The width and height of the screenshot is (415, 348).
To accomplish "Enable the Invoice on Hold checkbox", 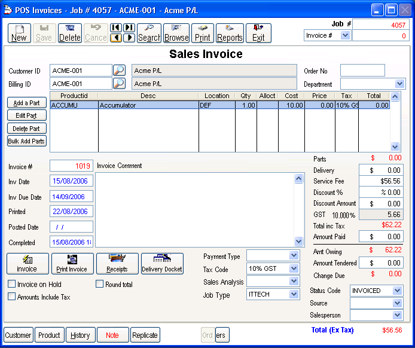I will tap(12, 285).
